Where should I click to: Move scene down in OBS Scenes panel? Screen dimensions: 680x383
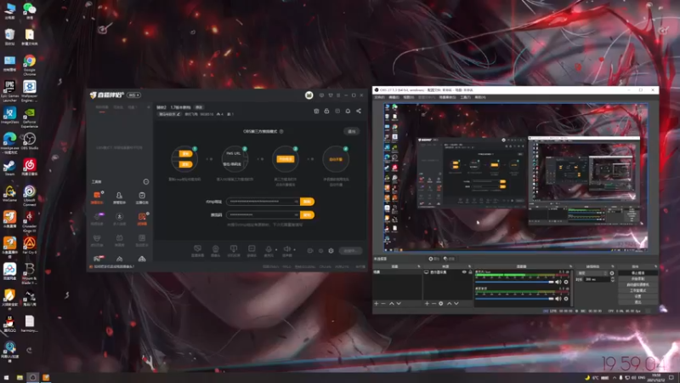399,304
